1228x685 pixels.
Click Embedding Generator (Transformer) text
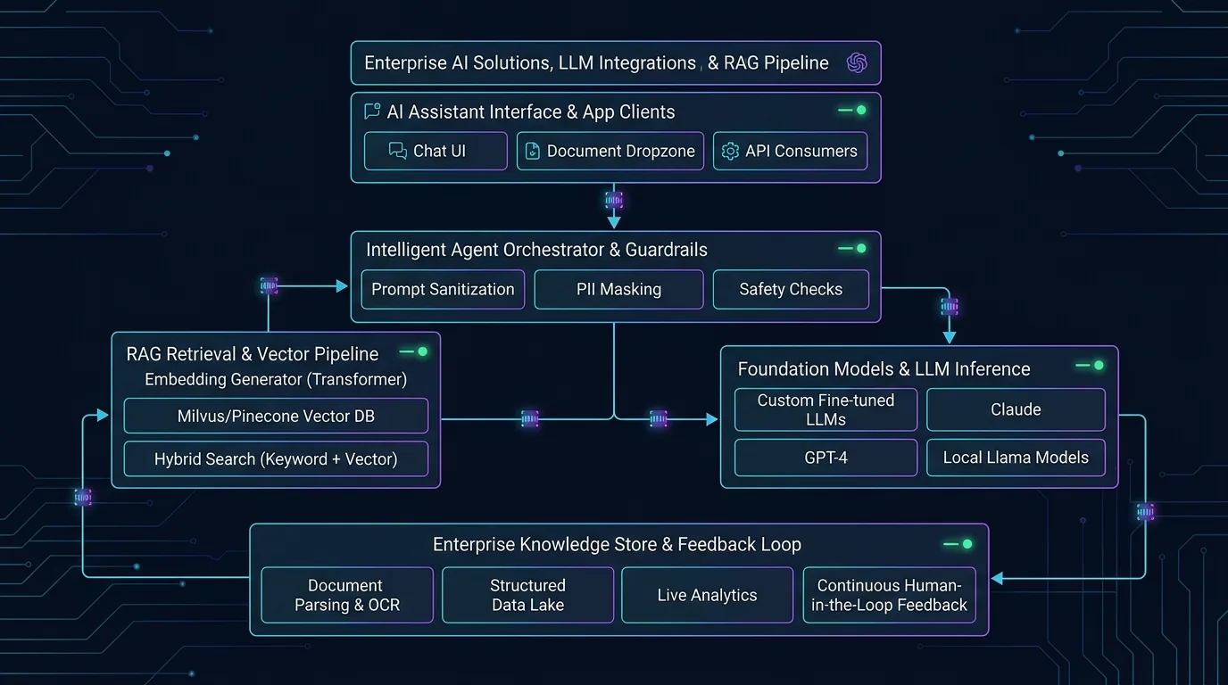[x=276, y=379]
